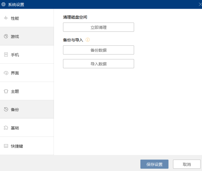
Task: Click the 系统设置 title text
Action: (x=16, y=5)
